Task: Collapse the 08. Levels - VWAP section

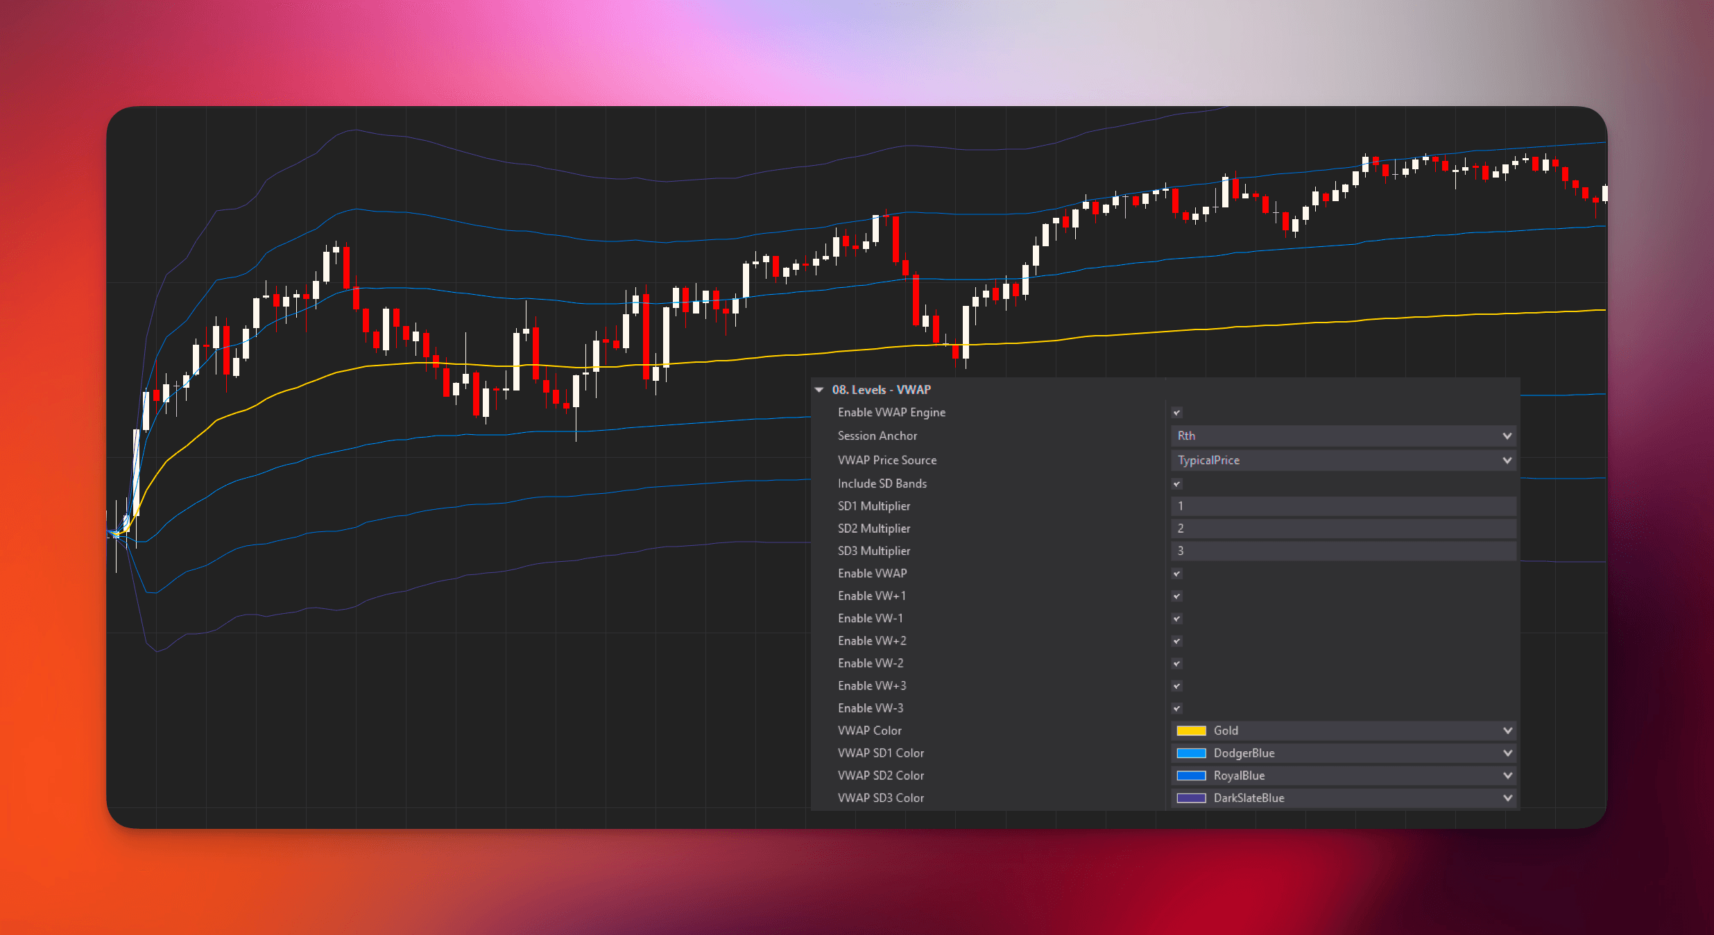Action: tap(819, 390)
